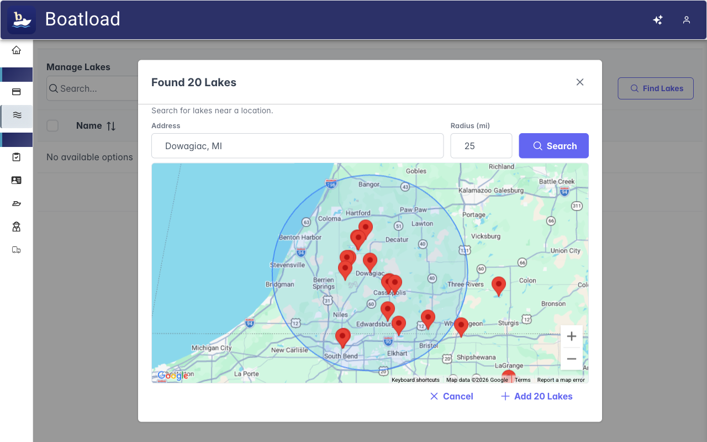
Task: Click Report a map error link
Action: pyautogui.click(x=561, y=380)
